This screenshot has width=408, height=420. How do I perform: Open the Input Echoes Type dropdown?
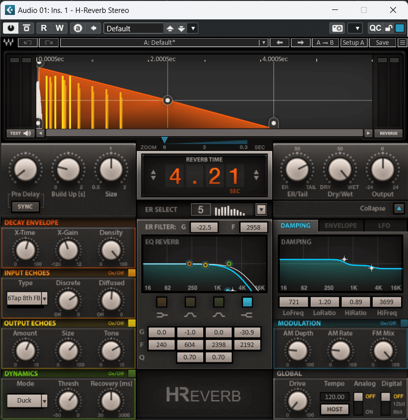[45, 298]
